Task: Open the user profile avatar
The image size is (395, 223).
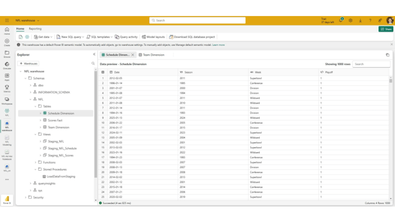Action: point(389,20)
